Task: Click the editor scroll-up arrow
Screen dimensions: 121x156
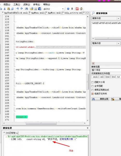Action: pyautogui.click(x=88, y=17)
